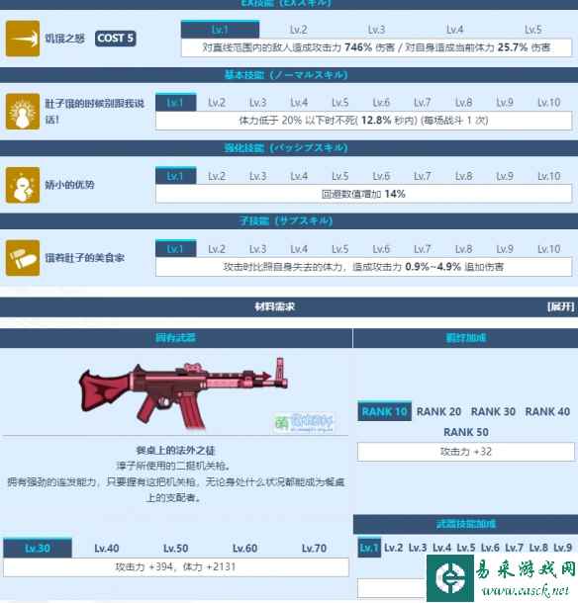Viewport: 578px width, 603px height.
Task: Select Lv.5 tab of sub skill
Action: (340, 249)
